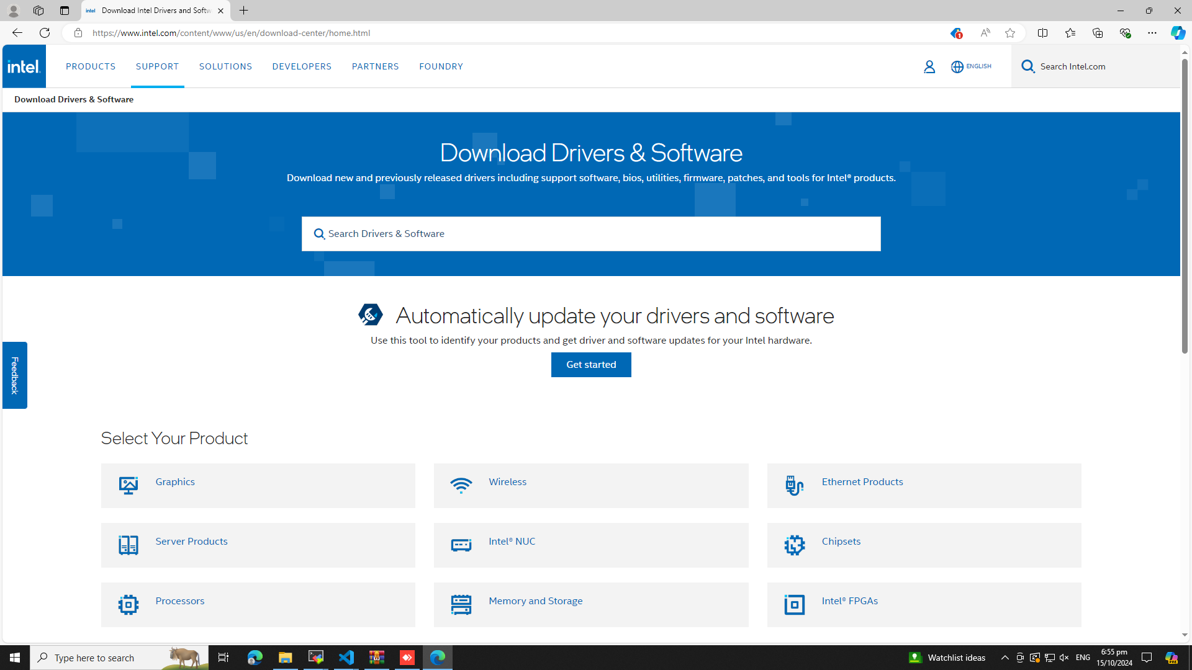Open the notification center icon

(1147, 658)
